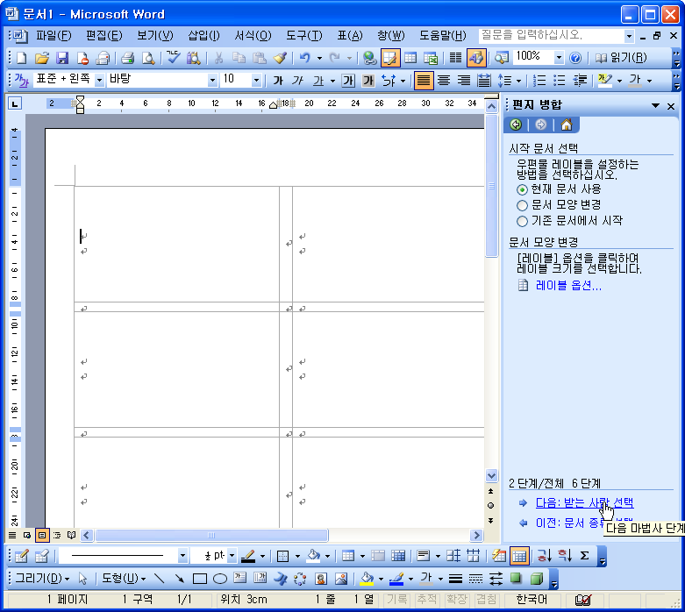The image size is (685, 612).
Task: Apply bold formatting
Action: click(x=278, y=81)
